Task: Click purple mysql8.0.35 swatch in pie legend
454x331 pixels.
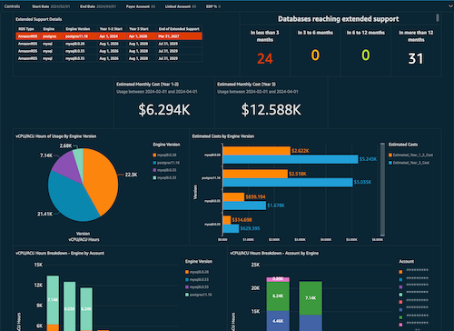Action: point(154,170)
